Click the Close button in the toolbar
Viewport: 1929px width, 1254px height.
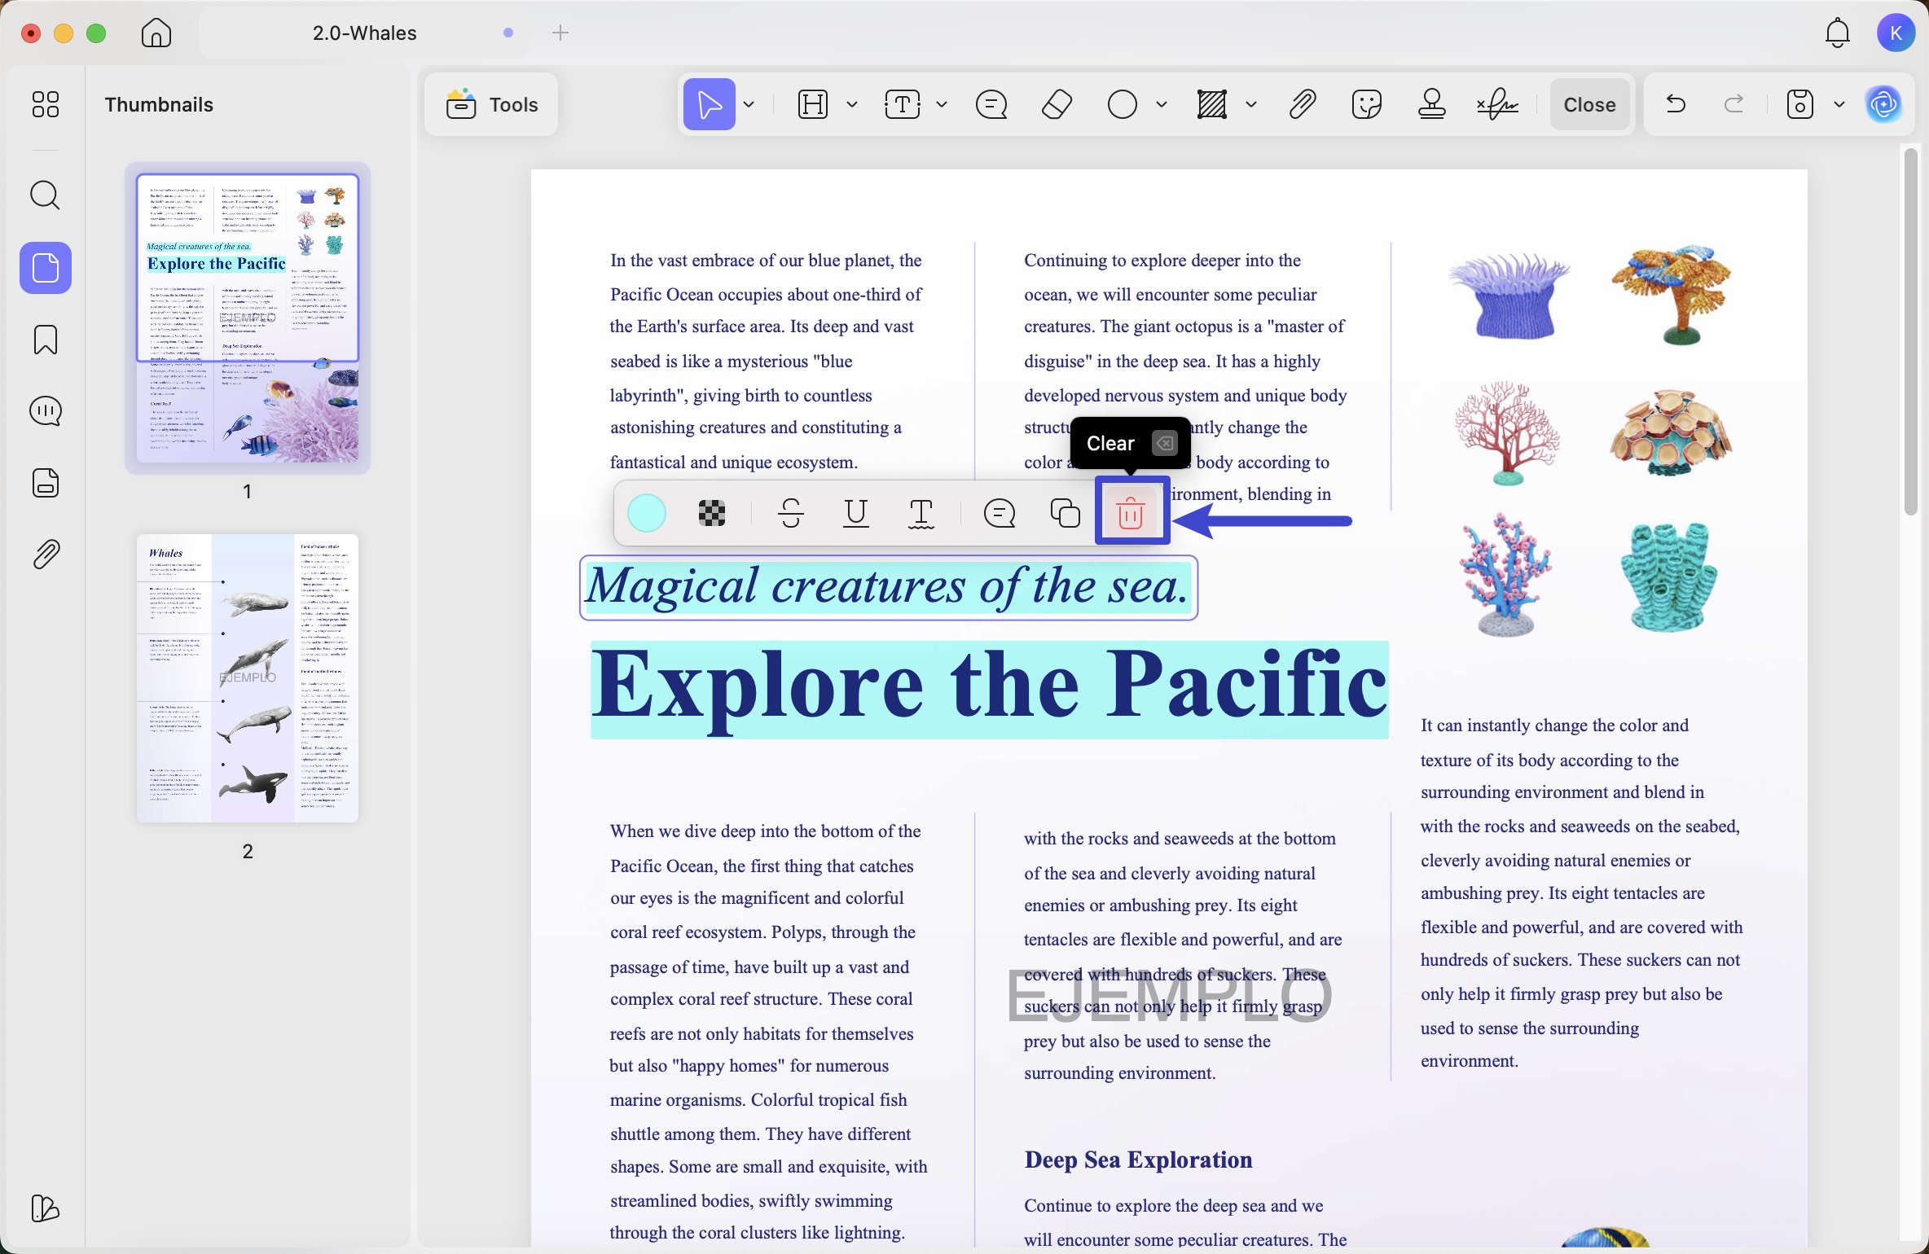[1589, 104]
